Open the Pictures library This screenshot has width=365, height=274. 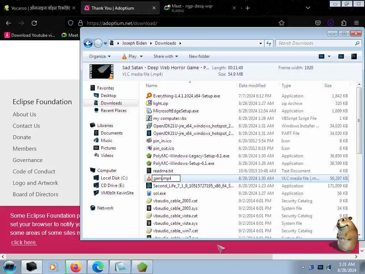click(x=108, y=148)
